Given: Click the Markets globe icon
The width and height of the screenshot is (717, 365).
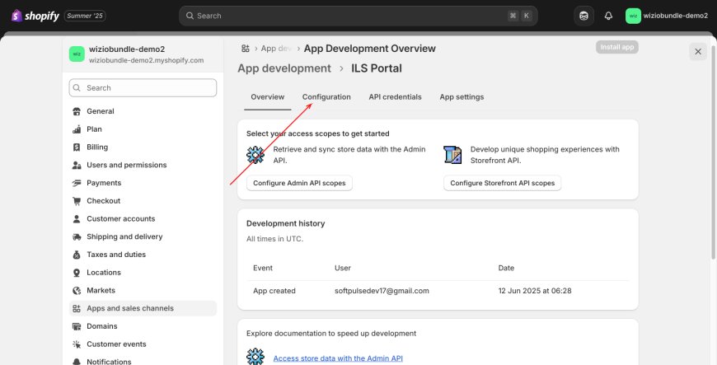Looking at the screenshot, I should click(77, 291).
